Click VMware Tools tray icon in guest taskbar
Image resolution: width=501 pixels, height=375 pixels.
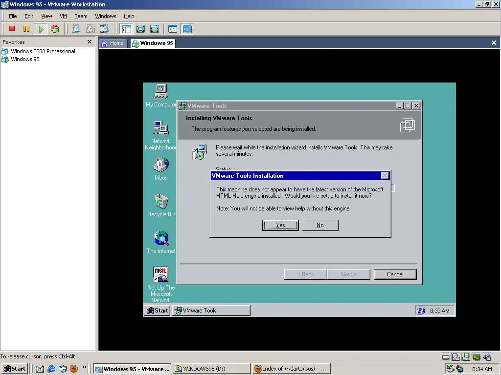[x=420, y=310]
